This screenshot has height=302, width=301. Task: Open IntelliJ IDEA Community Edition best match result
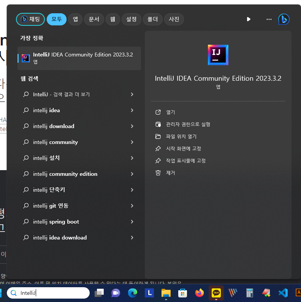pos(79,58)
